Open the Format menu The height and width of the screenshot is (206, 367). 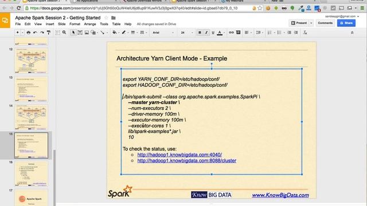(x=75, y=24)
